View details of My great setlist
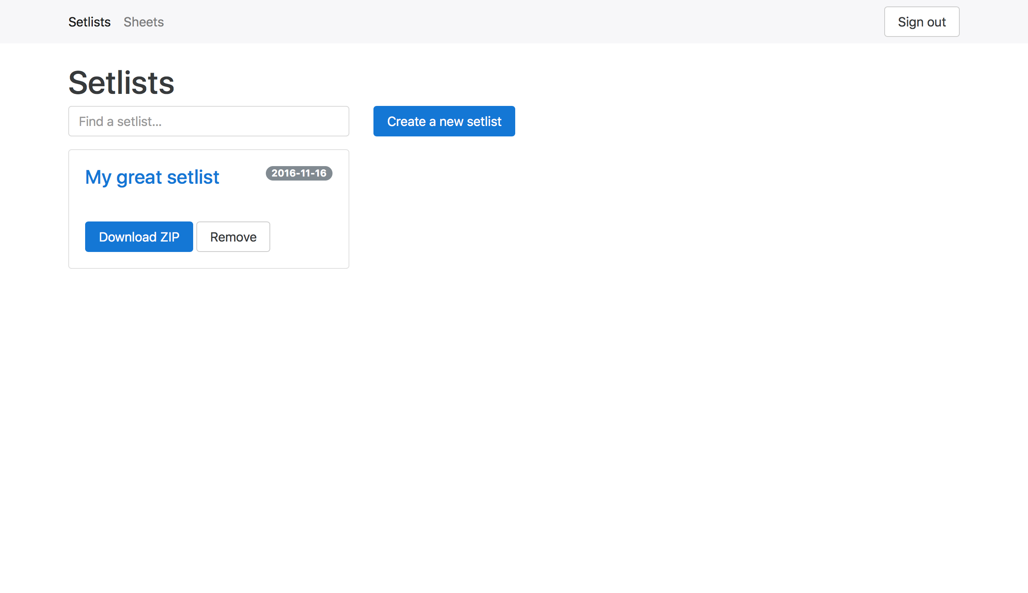The image size is (1028, 593). click(x=152, y=177)
